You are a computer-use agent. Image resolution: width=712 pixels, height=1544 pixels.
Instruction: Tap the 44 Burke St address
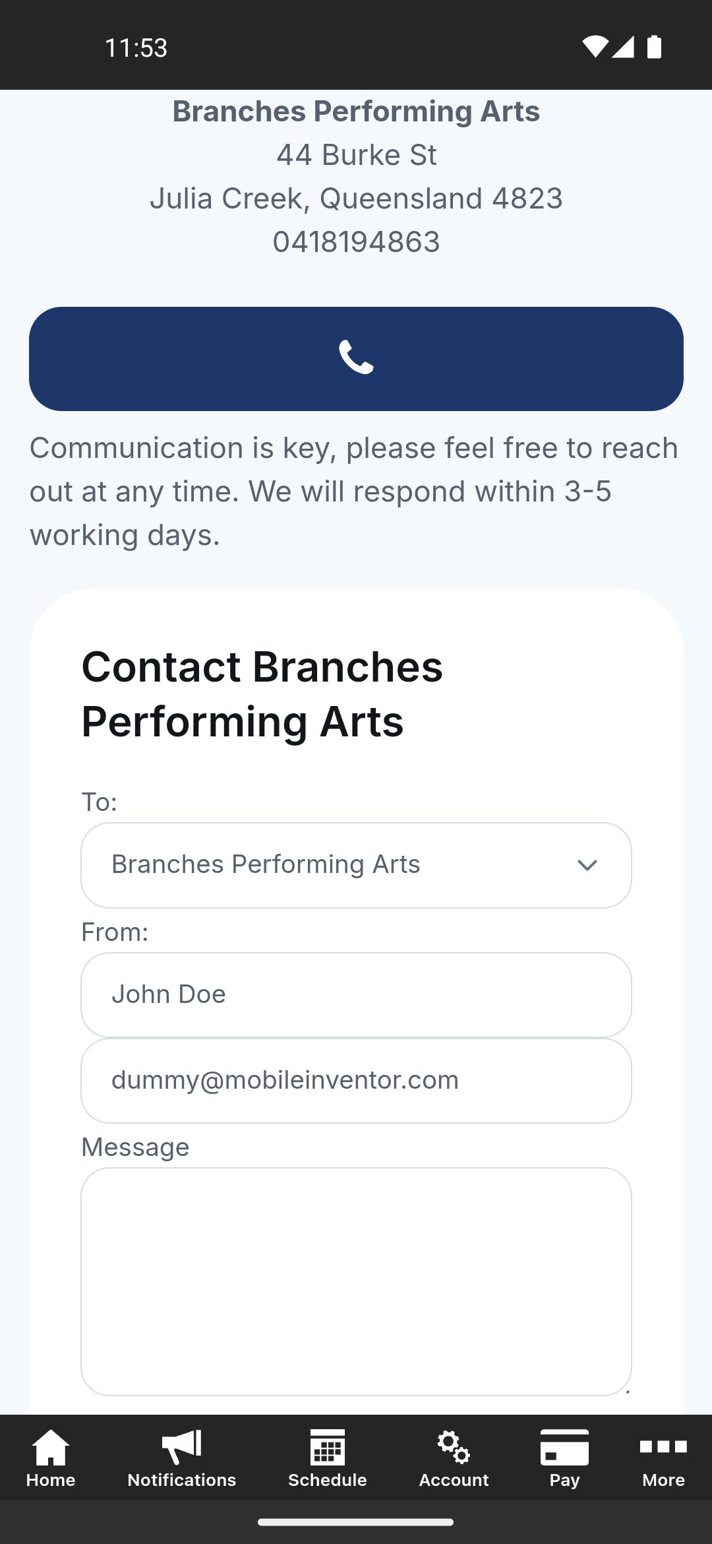356,155
